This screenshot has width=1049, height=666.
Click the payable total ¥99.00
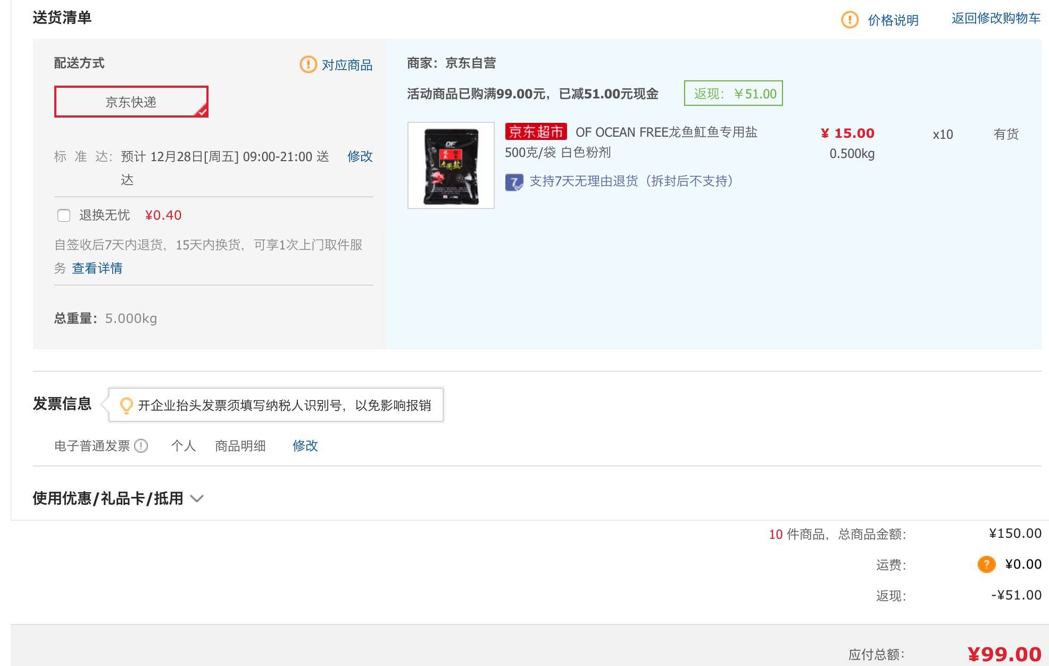click(x=1004, y=654)
